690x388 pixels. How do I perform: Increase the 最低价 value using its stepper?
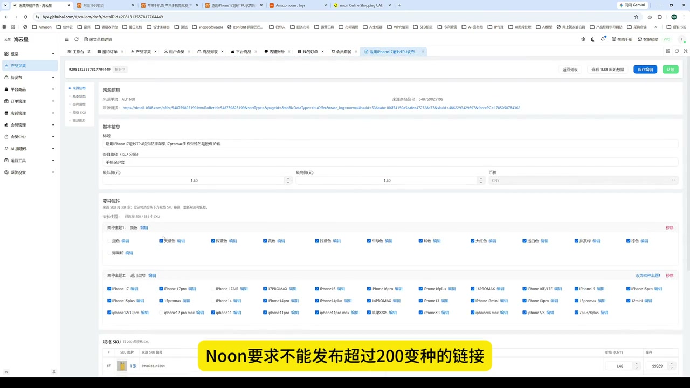pos(288,178)
